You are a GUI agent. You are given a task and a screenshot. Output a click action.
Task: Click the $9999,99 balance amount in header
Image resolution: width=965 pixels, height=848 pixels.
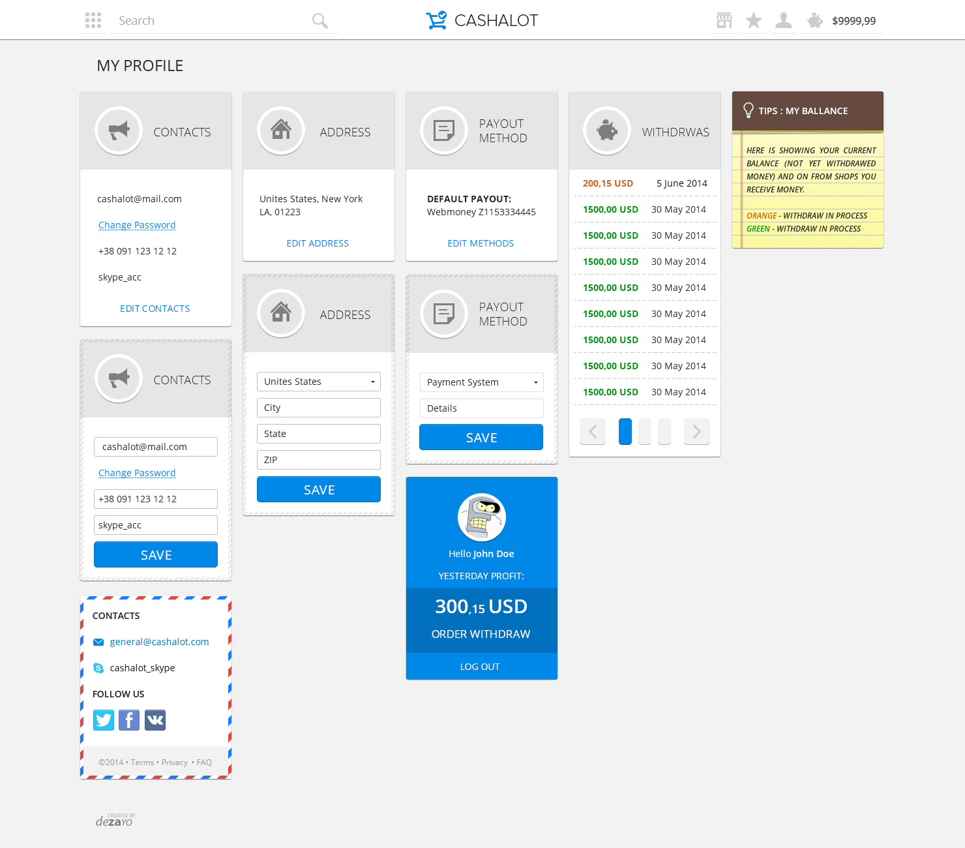(854, 21)
